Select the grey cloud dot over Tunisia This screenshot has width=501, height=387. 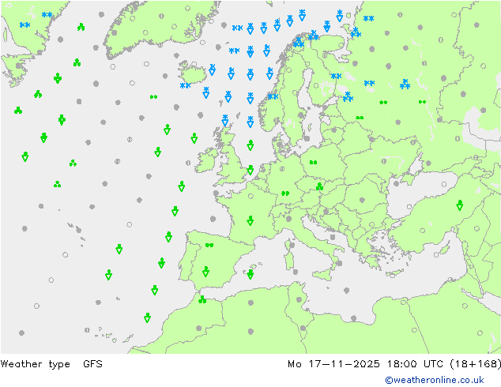(x=299, y=299)
